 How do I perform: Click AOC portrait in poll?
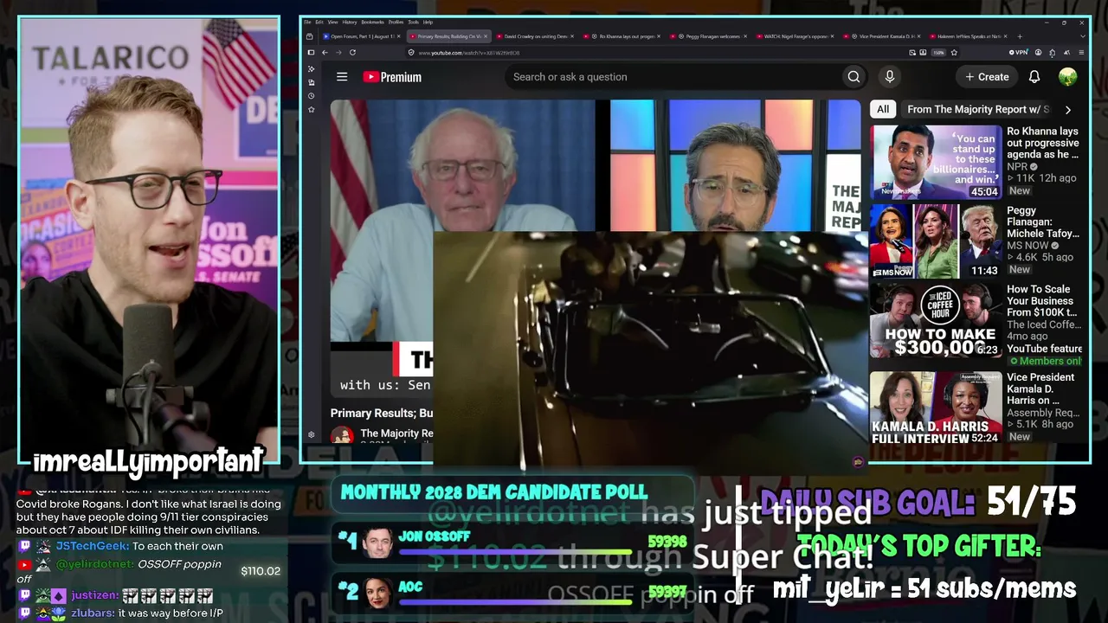(x=378, y=594)
